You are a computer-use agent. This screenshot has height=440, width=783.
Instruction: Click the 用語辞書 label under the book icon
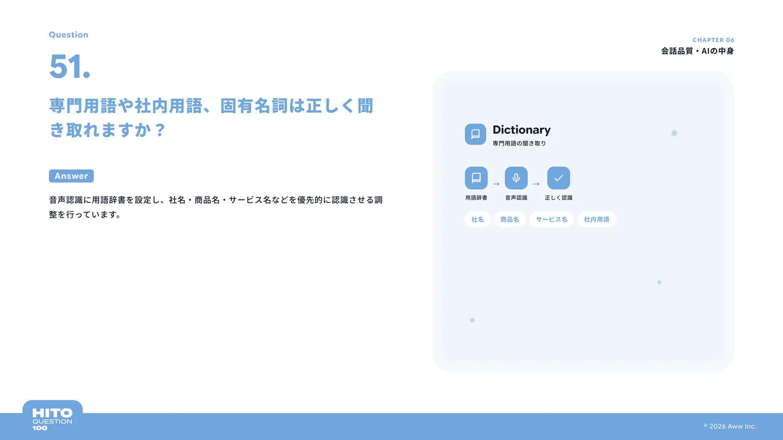pos(476,198)
